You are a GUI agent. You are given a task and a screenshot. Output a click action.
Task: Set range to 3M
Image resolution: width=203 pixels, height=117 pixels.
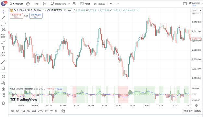(29, 111)
